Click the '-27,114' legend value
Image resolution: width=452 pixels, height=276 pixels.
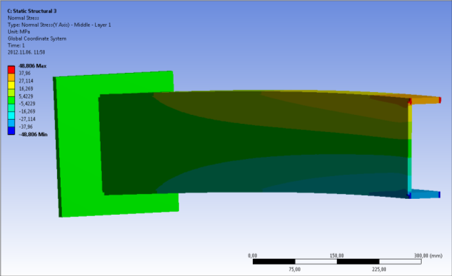pos(27,119)
